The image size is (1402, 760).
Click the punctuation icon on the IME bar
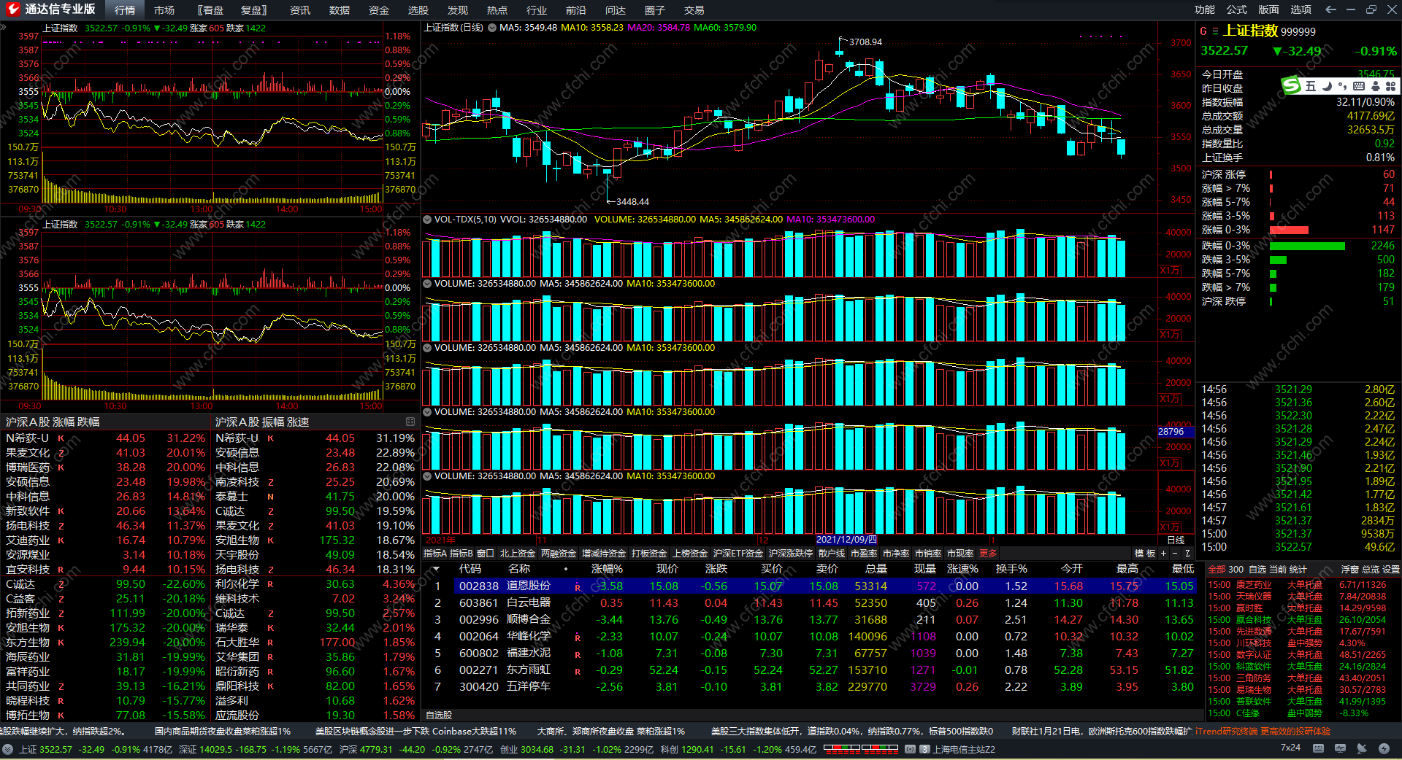point(1343,86)
